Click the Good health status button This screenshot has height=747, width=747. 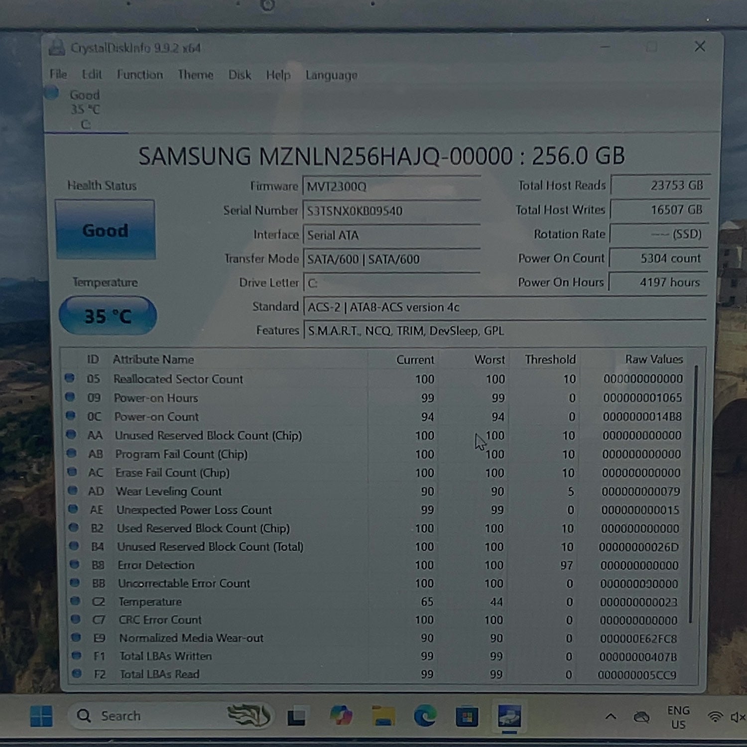[x=105, y=230]
